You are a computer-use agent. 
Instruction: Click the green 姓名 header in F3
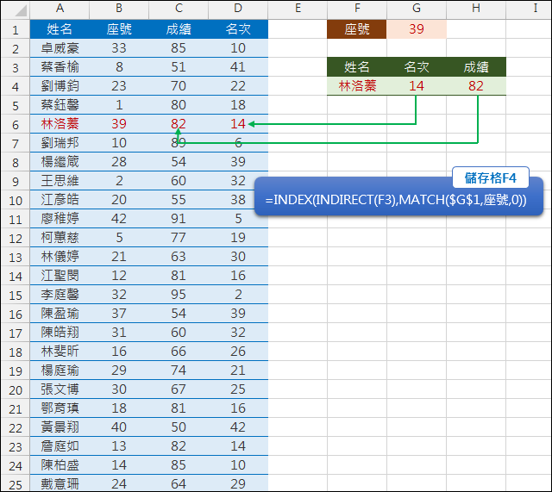point(357,67)
